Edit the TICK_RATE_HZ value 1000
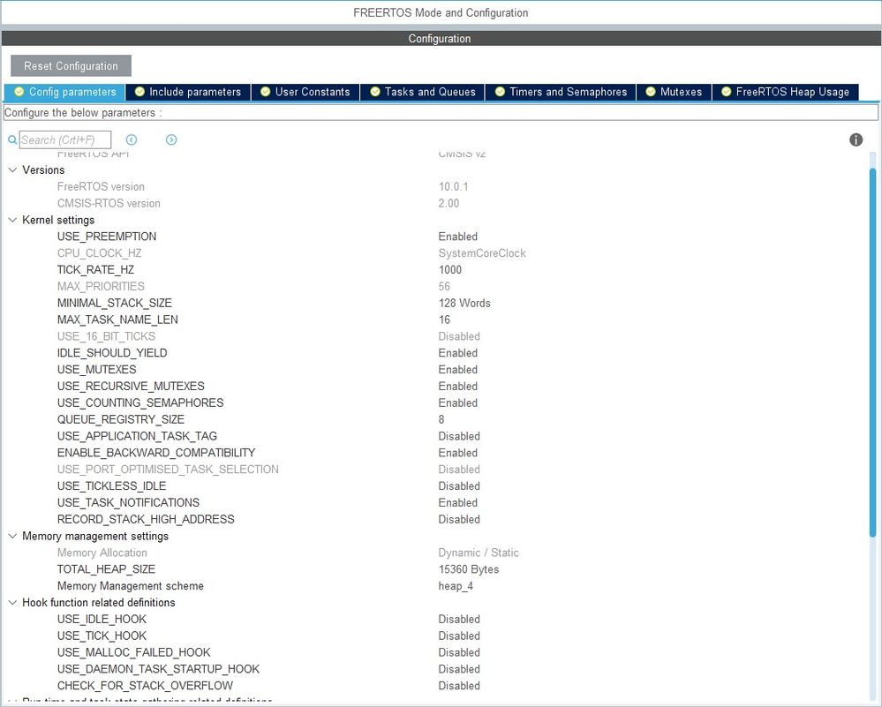The height and width of the screenshot is (707, 882). tap(450, 269)
